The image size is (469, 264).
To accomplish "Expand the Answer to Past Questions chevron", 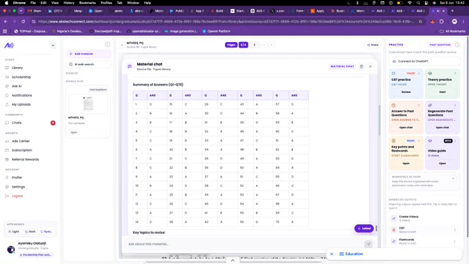I will click(x=419, y=105).
